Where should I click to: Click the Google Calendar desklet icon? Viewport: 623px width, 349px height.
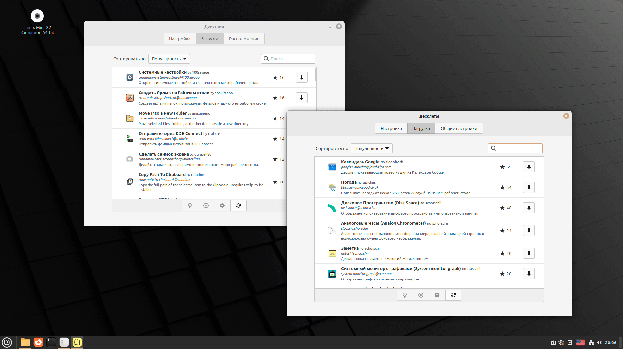coord(332,167)
